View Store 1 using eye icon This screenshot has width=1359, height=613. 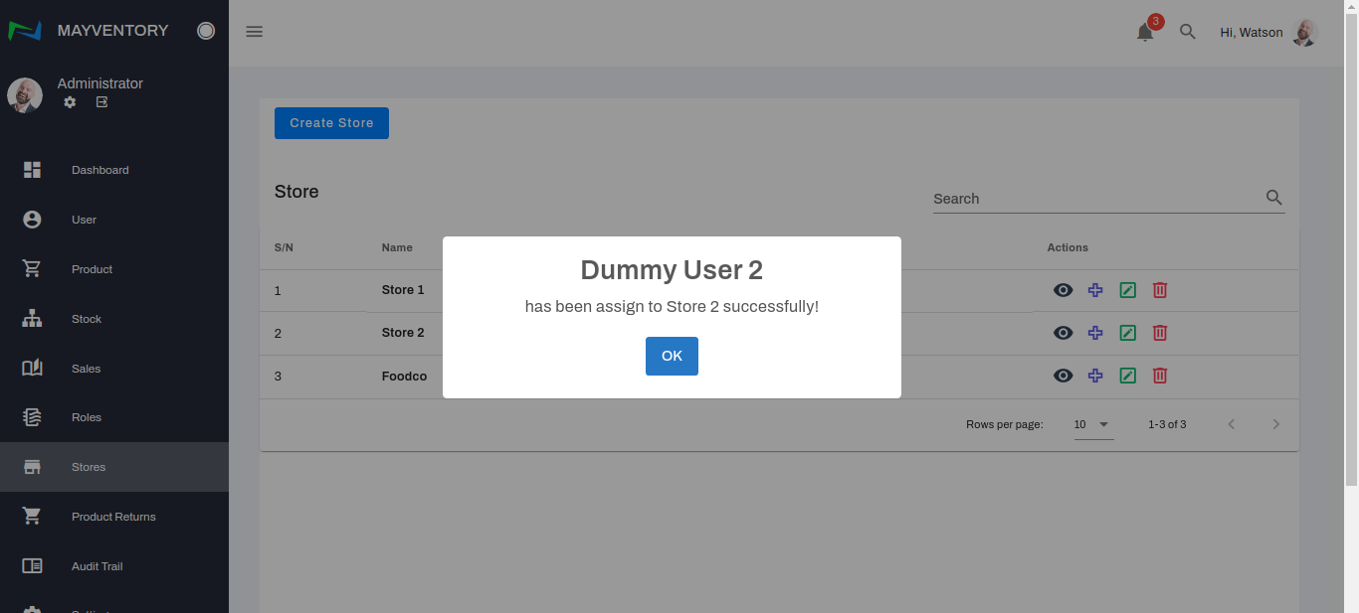point(1063,290)
